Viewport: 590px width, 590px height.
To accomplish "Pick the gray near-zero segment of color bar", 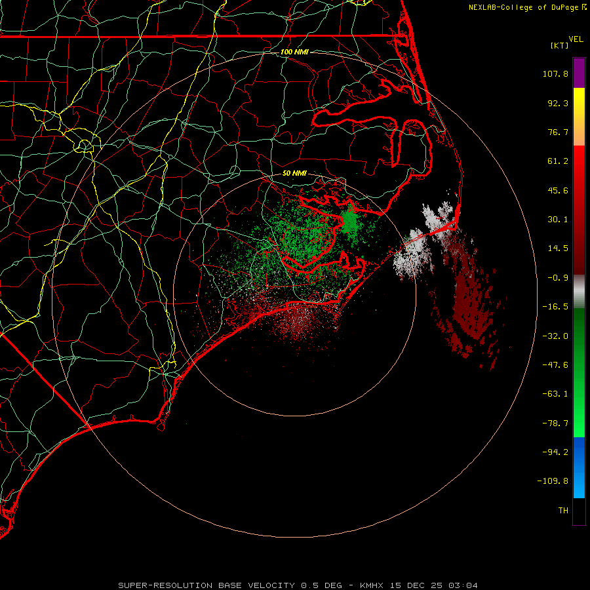I will [579, 292].
